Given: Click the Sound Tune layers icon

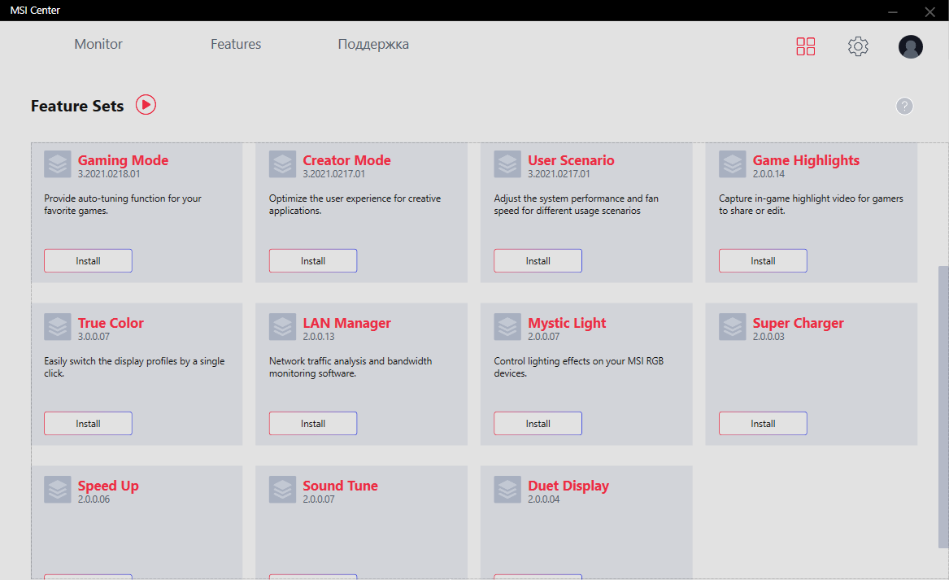Looking at the screenshot, I should click(283, 490).
